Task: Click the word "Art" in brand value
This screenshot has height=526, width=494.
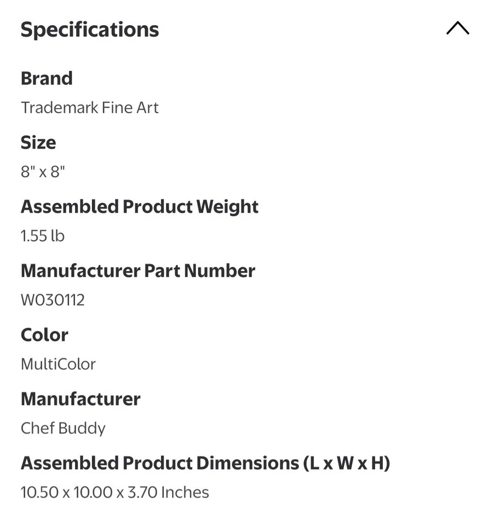Action: coord(148,107)
